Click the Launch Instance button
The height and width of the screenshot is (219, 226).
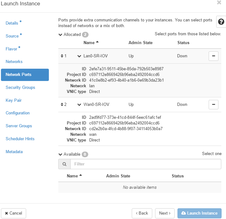click(x=199, y=213)
